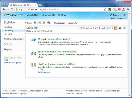Click the online status indicator dot

107,16
